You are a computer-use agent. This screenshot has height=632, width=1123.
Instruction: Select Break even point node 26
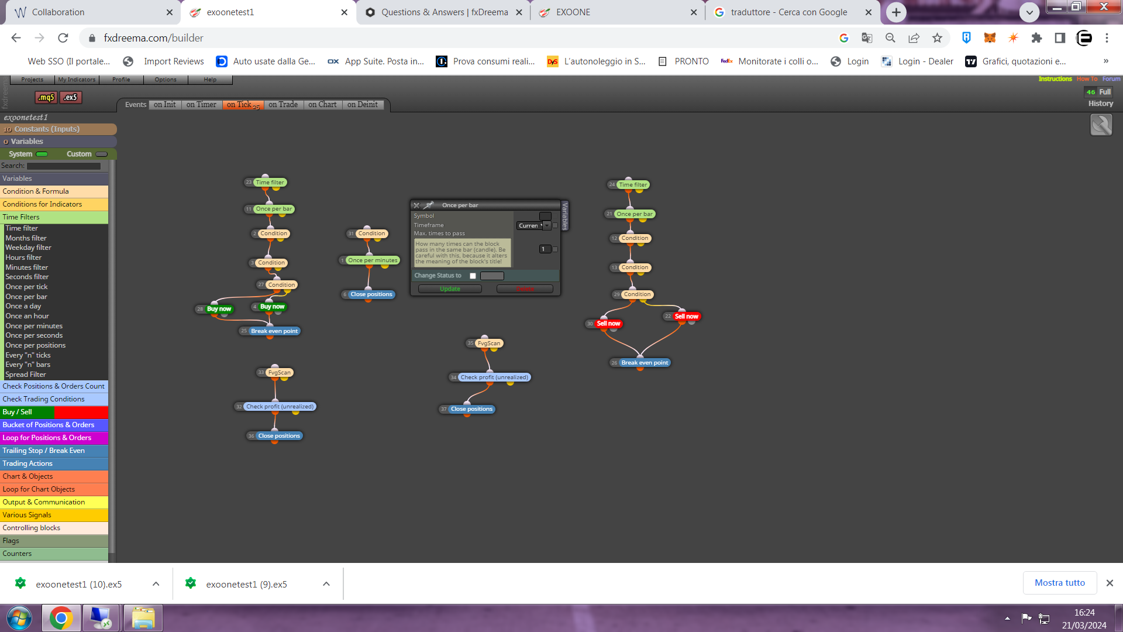tap(645, 363)
